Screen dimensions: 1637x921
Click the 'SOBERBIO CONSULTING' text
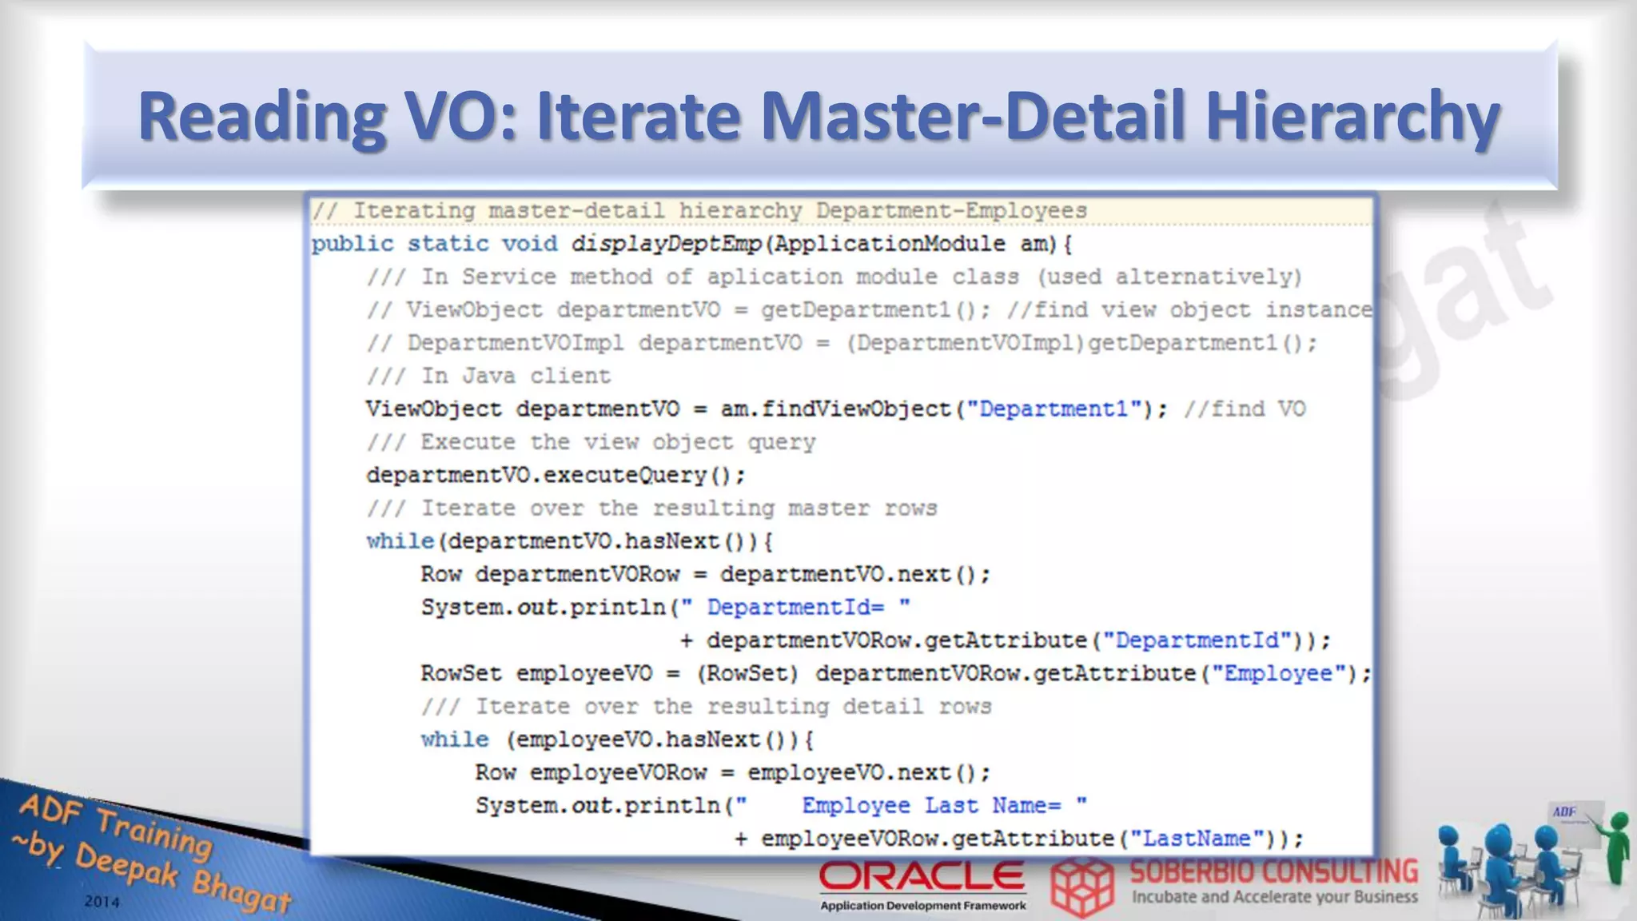tap(1273, 871)
